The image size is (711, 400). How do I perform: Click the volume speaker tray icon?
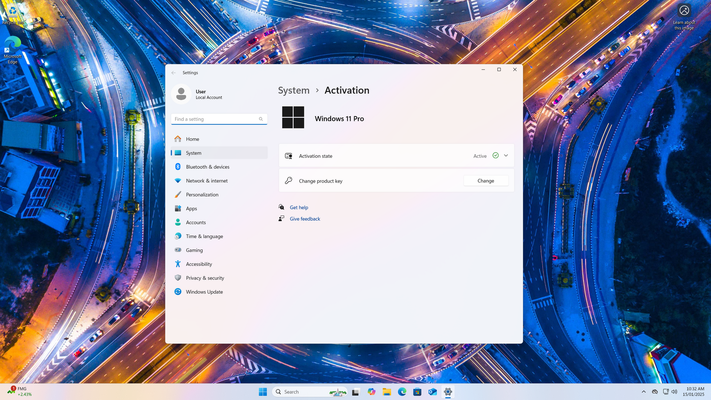[x=675, y=392]
